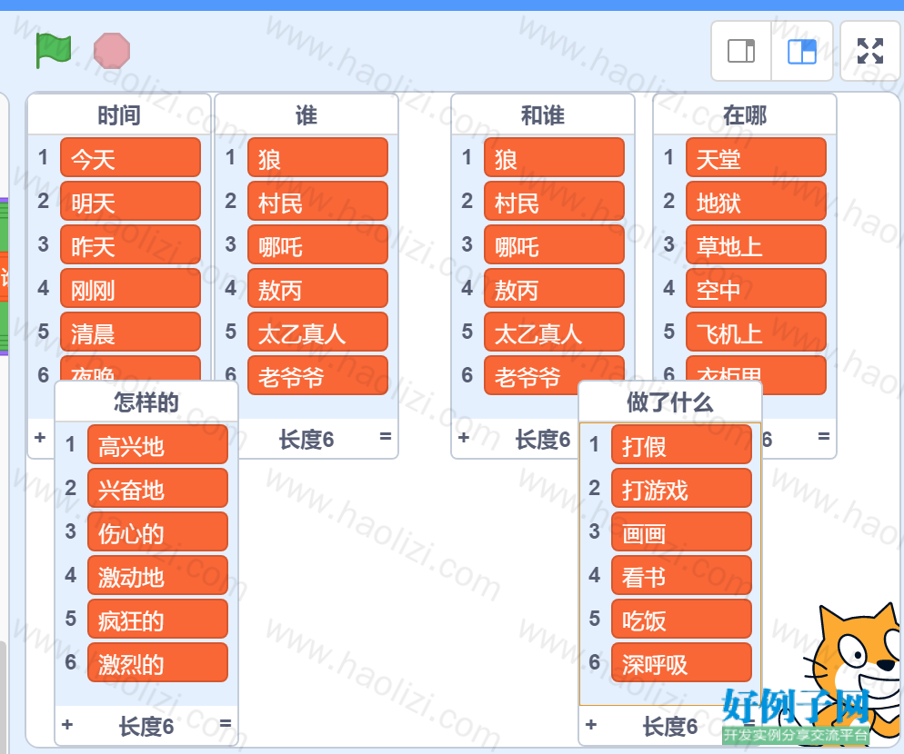904x754 pixels.
Task: Select 草地上 item in 在哪 list
Action: pos(756,244)
